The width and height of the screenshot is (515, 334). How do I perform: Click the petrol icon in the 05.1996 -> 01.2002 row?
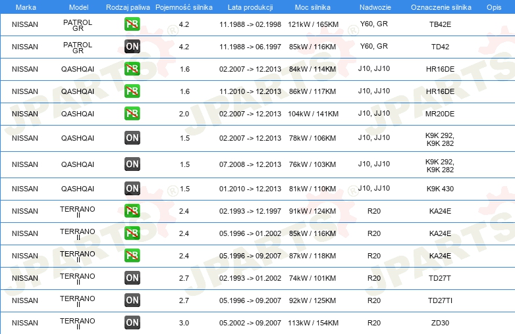[132, 233]
